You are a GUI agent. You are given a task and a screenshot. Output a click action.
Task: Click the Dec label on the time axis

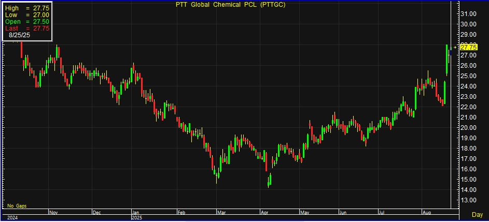click(x=96, y=212)
